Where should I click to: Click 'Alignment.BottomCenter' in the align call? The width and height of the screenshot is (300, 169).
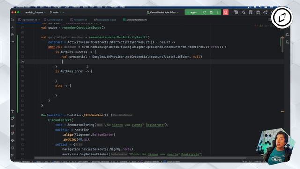pos(94,135)
